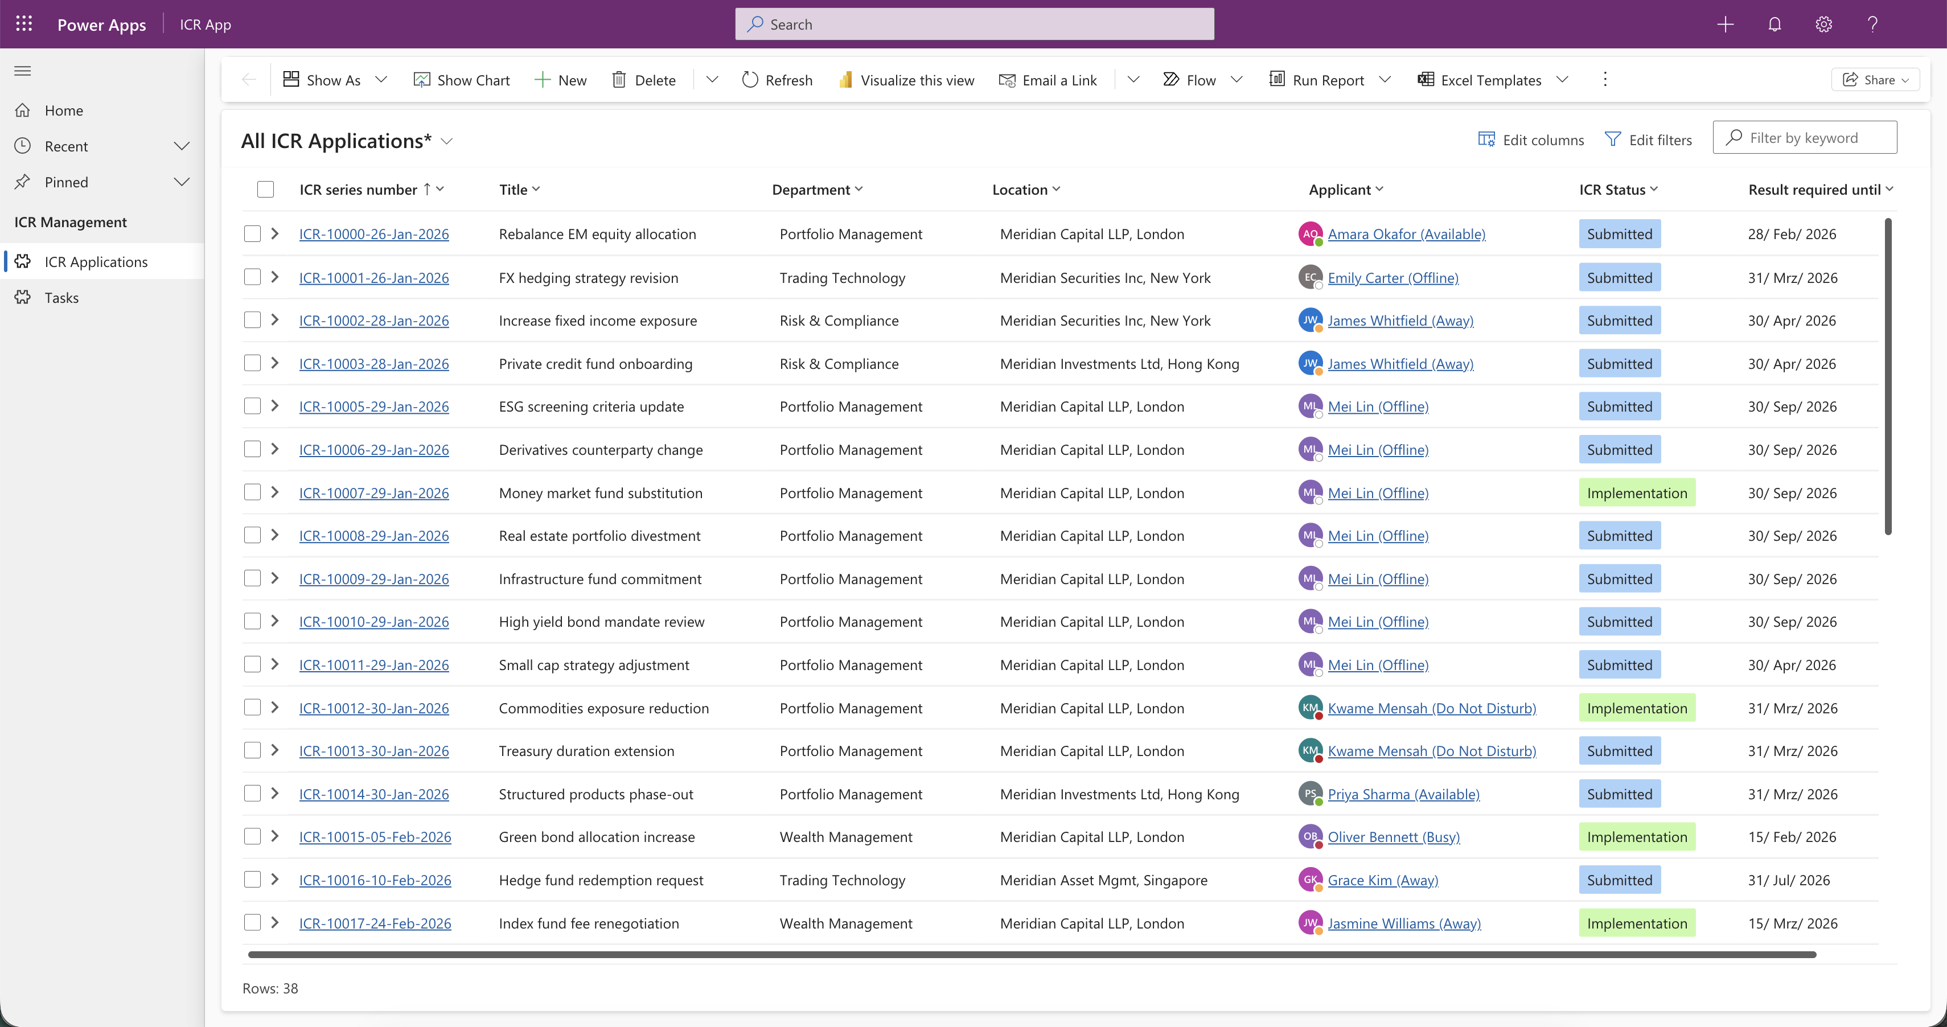This screenshot has width=1947, height=1027.
Task: Click the plus quick-create icon in header
Action: (1725, 24)
